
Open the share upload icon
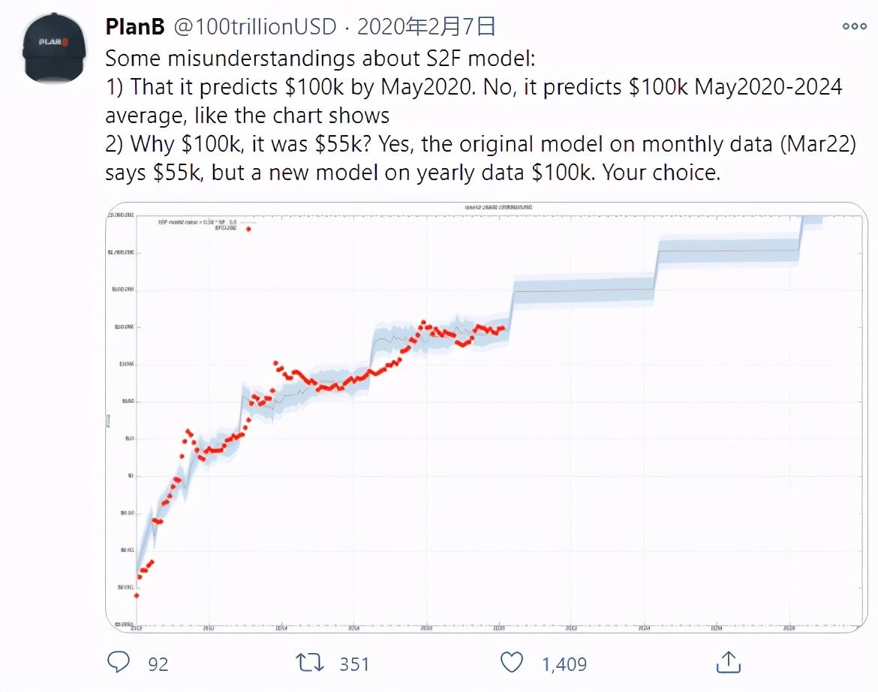pos(728,662)
